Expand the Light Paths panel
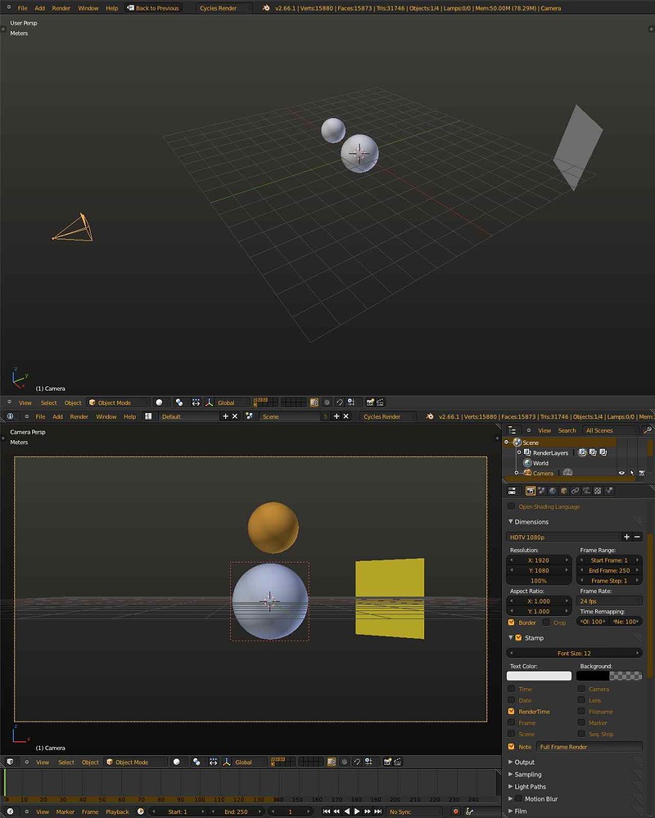 (511, 787)
